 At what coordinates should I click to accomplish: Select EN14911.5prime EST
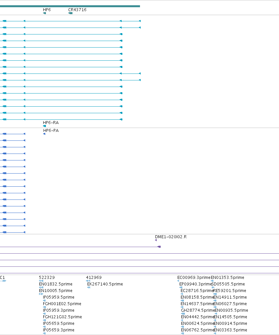tap(230, 297)
